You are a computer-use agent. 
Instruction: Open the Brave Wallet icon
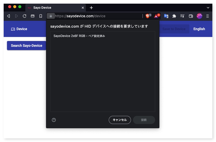(x=191, y=16)
